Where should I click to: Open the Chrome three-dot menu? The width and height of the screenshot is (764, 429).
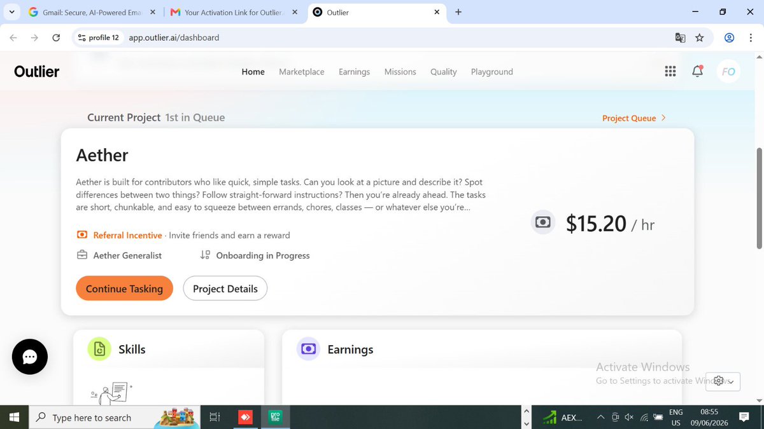coord(749,37)
